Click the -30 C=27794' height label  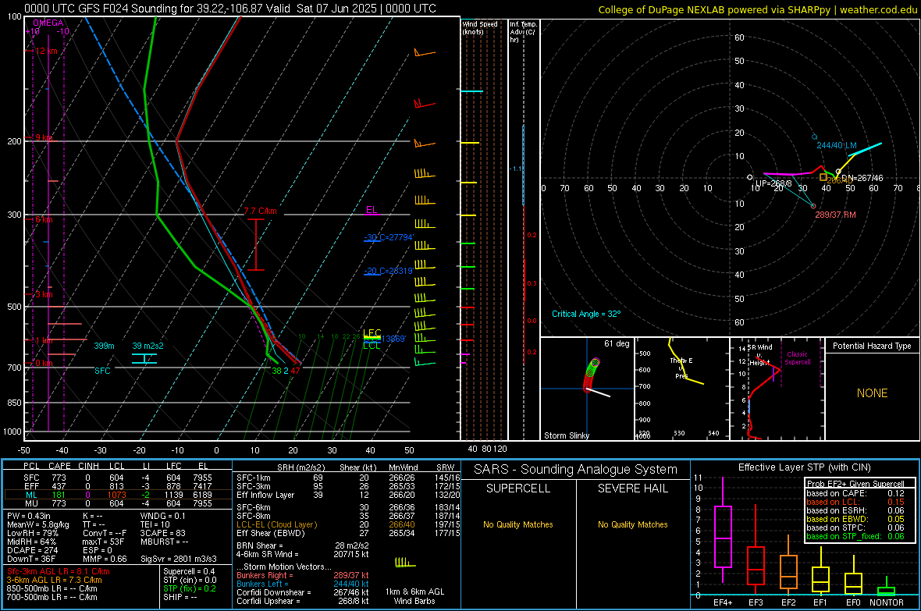pos(389,237)
